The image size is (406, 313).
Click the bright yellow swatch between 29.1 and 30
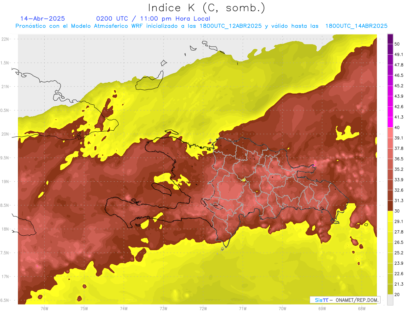pos(390,216)
